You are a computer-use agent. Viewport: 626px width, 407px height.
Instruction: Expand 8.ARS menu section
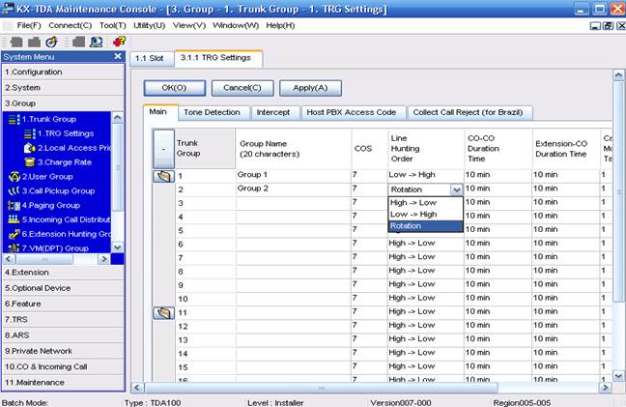pyautogui.click(x=64, y=335)
